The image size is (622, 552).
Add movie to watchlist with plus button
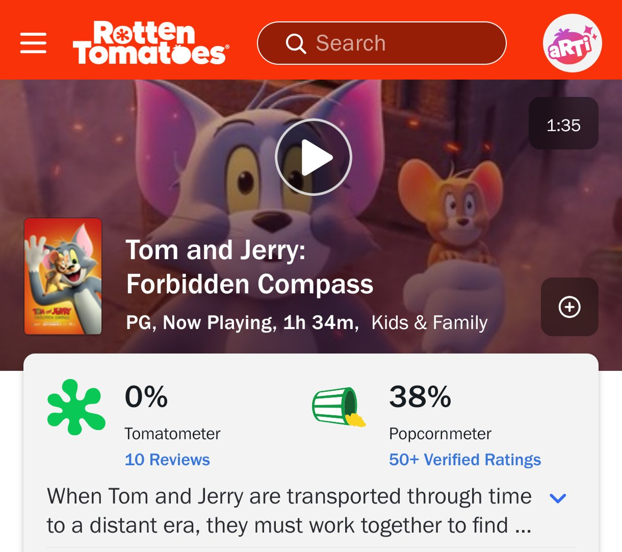(x=569, y=307)
